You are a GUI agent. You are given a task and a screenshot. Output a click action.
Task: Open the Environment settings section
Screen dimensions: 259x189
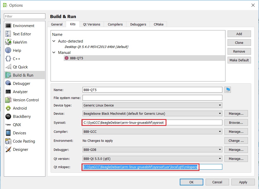[24, 26]
